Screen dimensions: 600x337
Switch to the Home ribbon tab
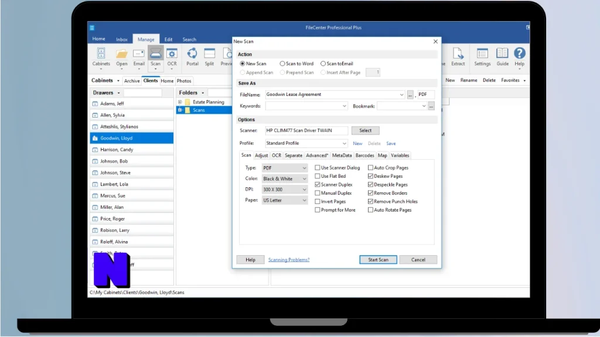pos(98,39)
